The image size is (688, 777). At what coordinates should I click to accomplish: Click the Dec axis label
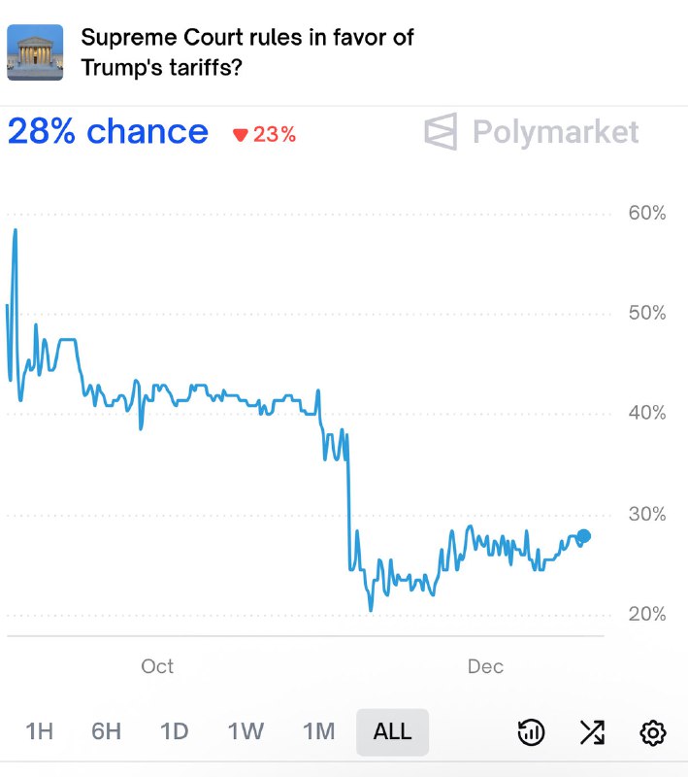[484, 666]
